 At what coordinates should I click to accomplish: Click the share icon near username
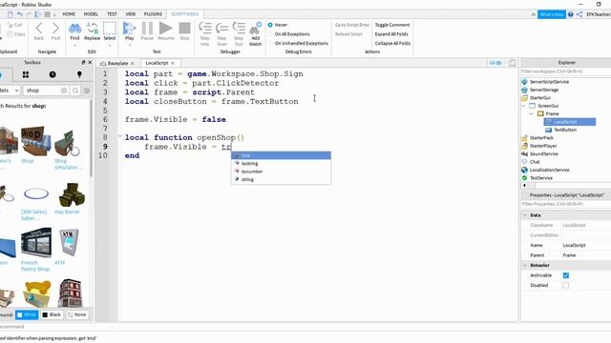579,14
